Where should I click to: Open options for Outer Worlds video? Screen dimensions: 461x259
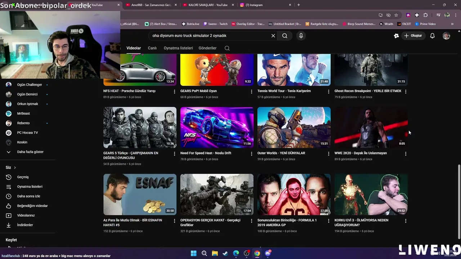pyautogui.click(x=328, y=154)
